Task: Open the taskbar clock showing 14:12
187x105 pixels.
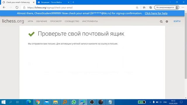Action: [x=173, y=102]
